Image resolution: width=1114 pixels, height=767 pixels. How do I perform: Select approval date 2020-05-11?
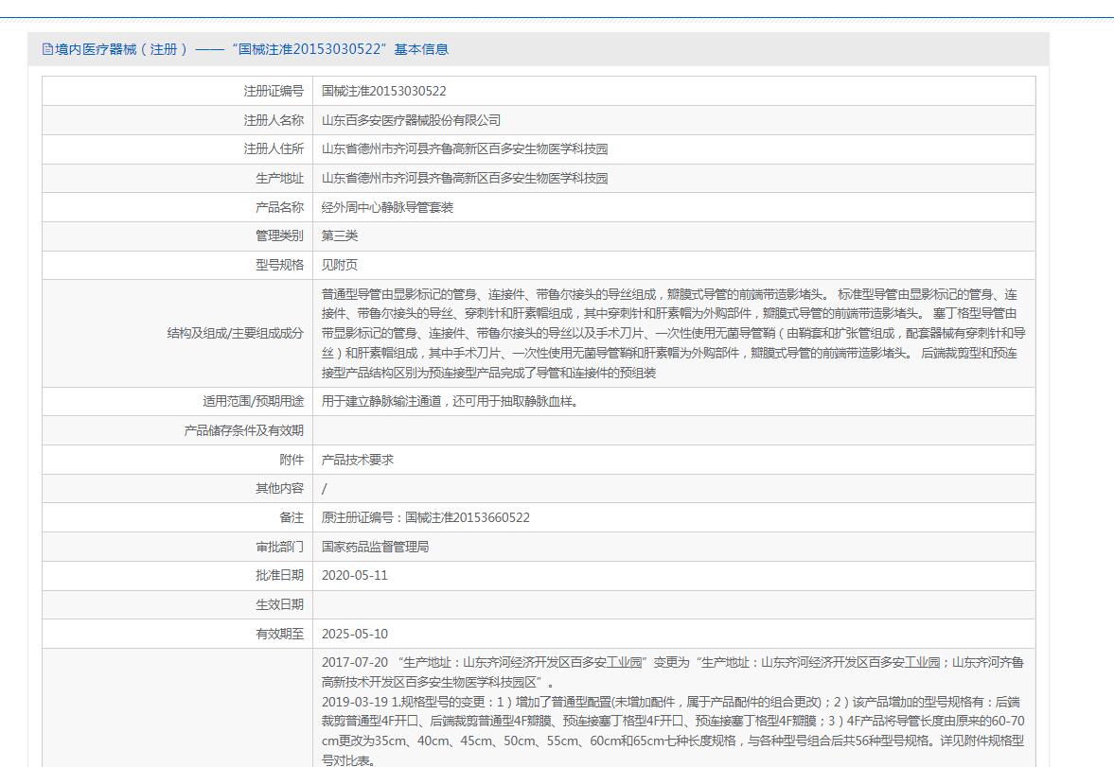(355, 575)
